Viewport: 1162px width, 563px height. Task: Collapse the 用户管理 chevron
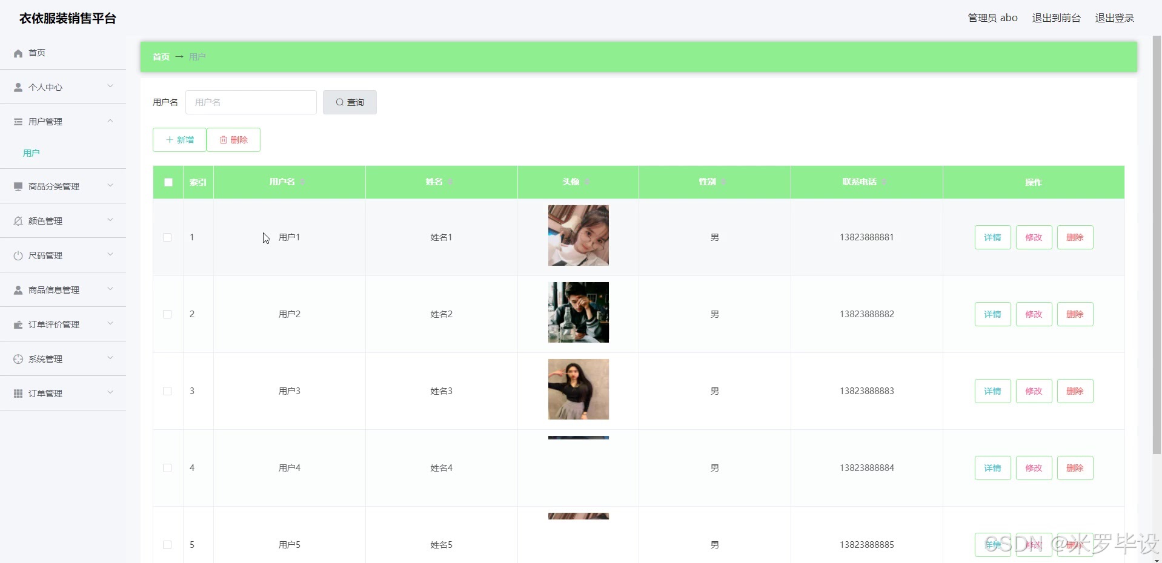coord(110,121)
